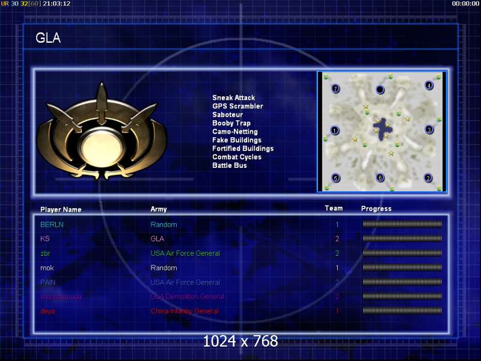Click zbr's team number 2
The image size is (481, 361).
337,253
